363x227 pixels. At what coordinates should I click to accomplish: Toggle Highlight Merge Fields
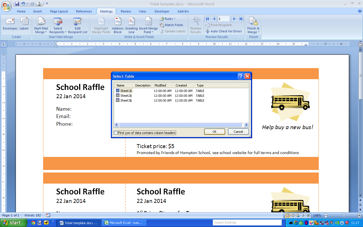(x=101, y=25)
